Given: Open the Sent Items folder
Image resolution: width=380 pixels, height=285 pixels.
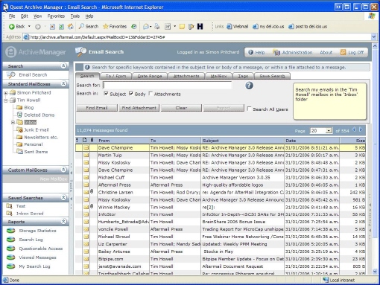Looking at the screenshot, I should pyautogui.click(x=36, y=152).
